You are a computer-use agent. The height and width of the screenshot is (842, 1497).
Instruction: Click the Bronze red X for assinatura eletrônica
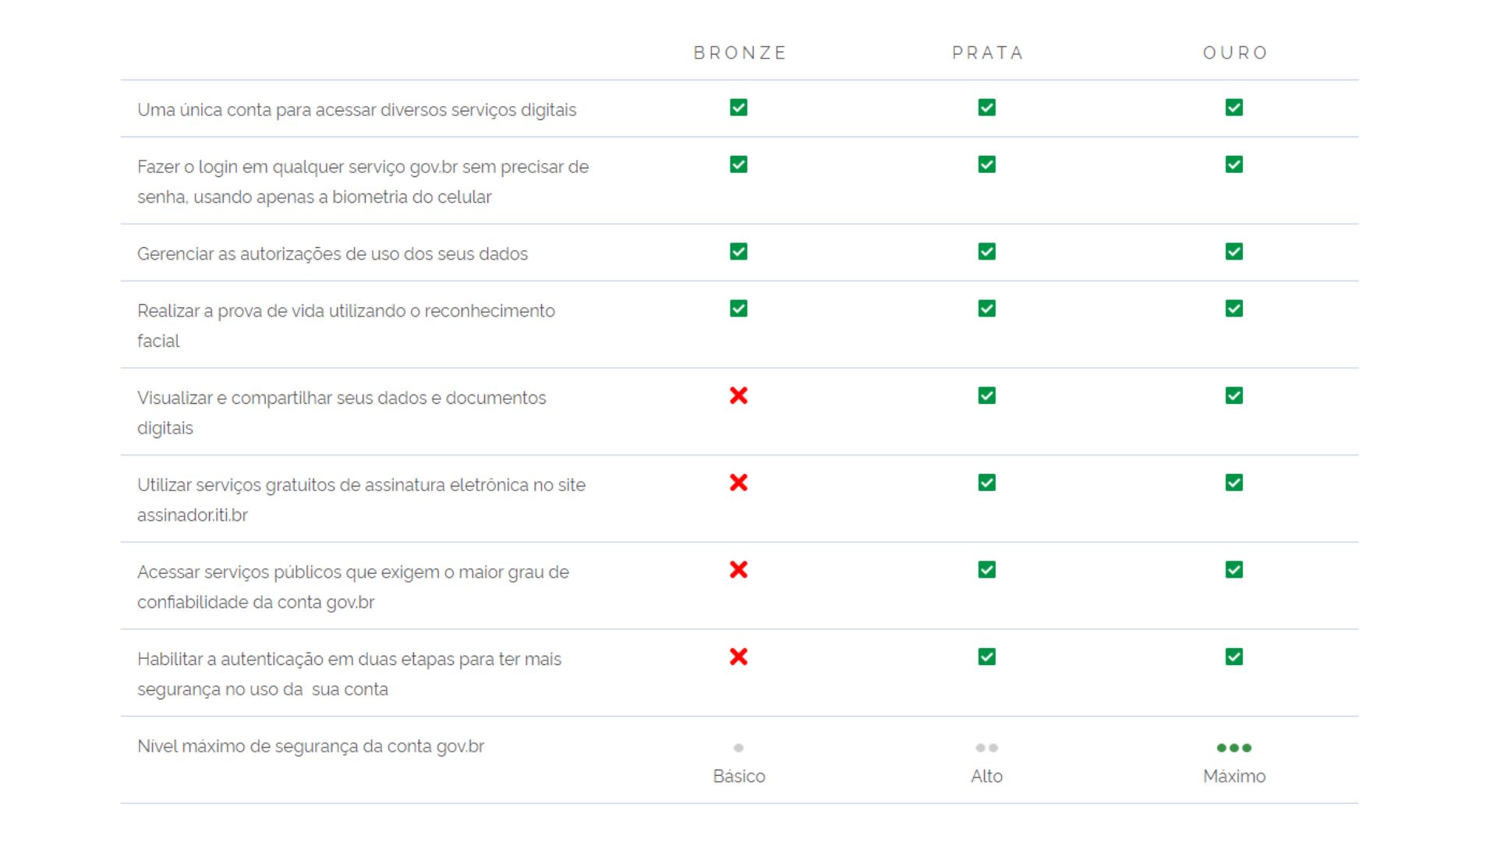[x=738, y=483]
